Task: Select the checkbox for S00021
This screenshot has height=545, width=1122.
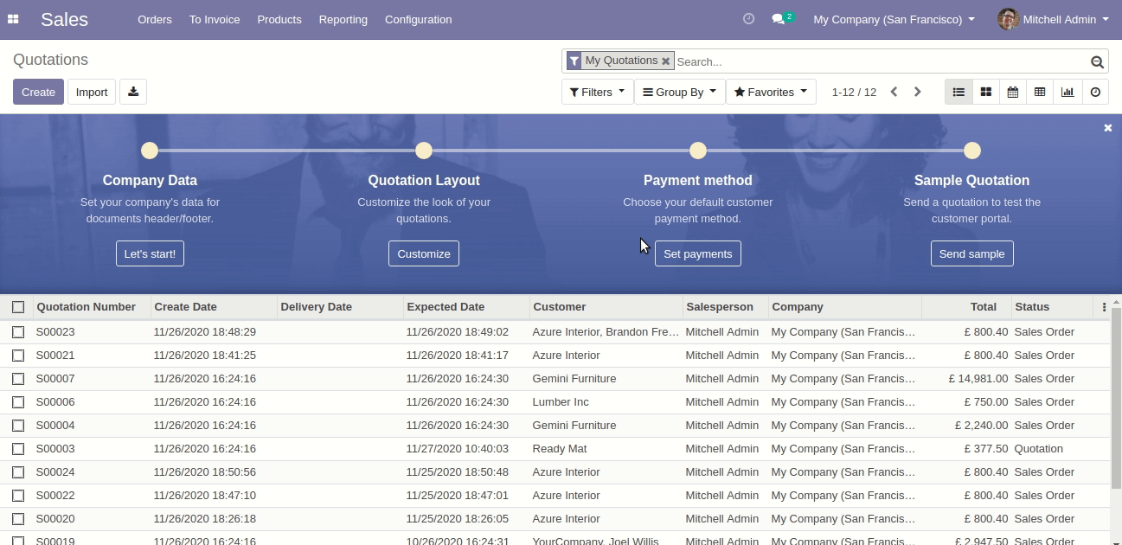Action: coord(18,355)
